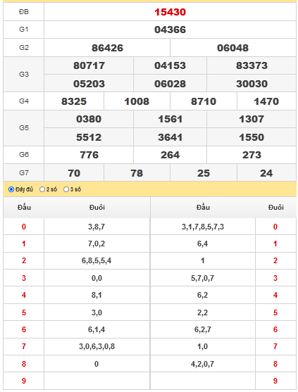Click the G5 result 0380
The width and height of the screenshot is (298, 392).
click(x=89, y=119)
